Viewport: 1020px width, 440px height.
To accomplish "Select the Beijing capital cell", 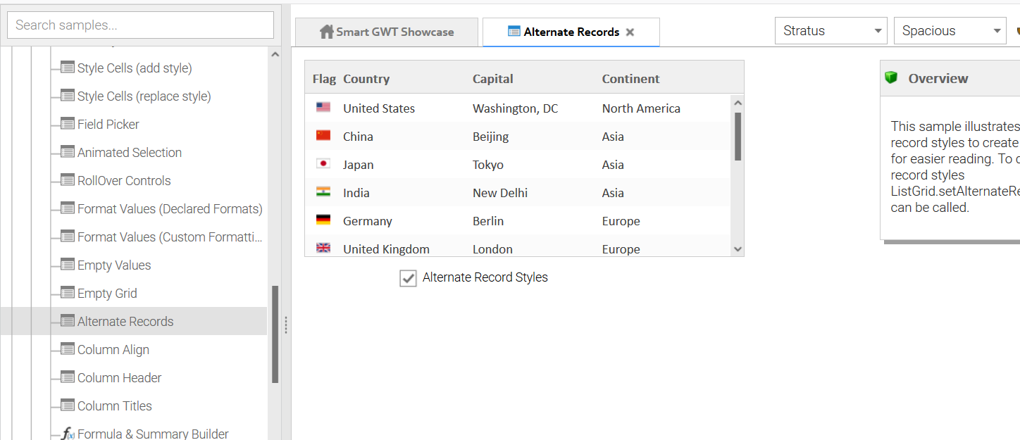I will pyautogui.click(x=533, y=137).
